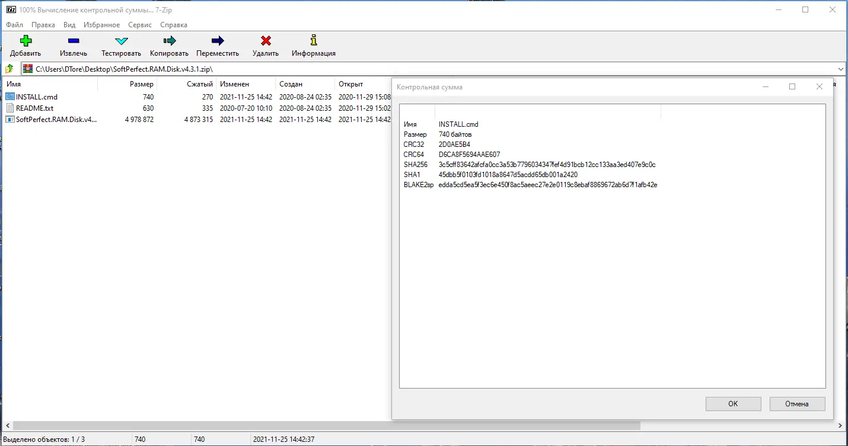Click the INSTALL.cmd file icon
848x446 pixels.
pyautogui.click(x=10, y=97)
